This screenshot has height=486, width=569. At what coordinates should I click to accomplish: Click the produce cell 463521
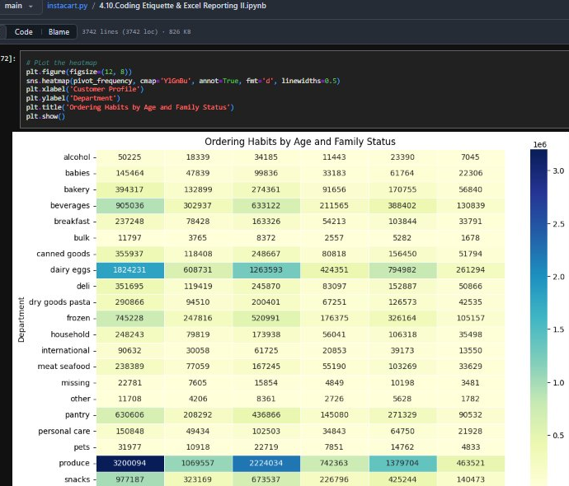[471, 463]
